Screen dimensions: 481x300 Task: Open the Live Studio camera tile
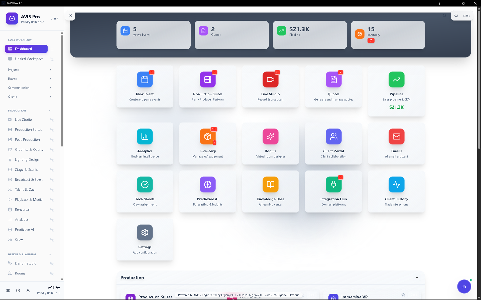[270, 79]
